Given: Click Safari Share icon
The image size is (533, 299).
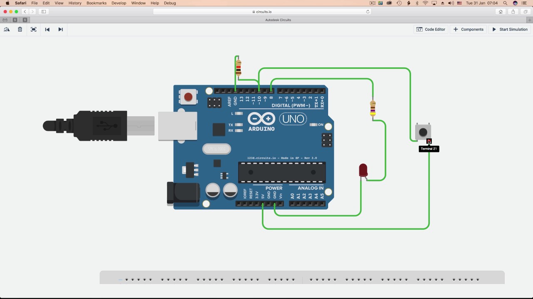Looking at the screenshot, I should pyautogui.click(x=513, y=12).
